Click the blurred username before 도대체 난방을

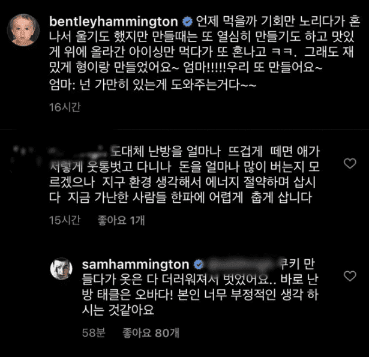[x=79, y=152]
